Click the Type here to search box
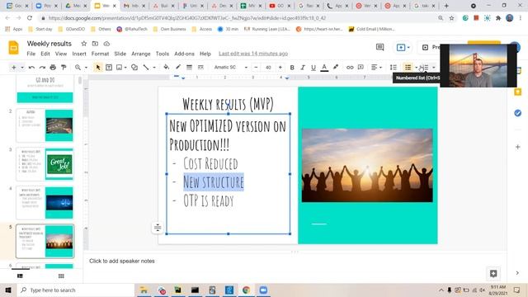 [75, 290]
